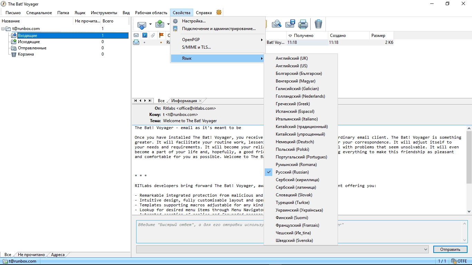Click the envelope status column header icon
This screenshot has height=265, width=472.
(136, 35)
